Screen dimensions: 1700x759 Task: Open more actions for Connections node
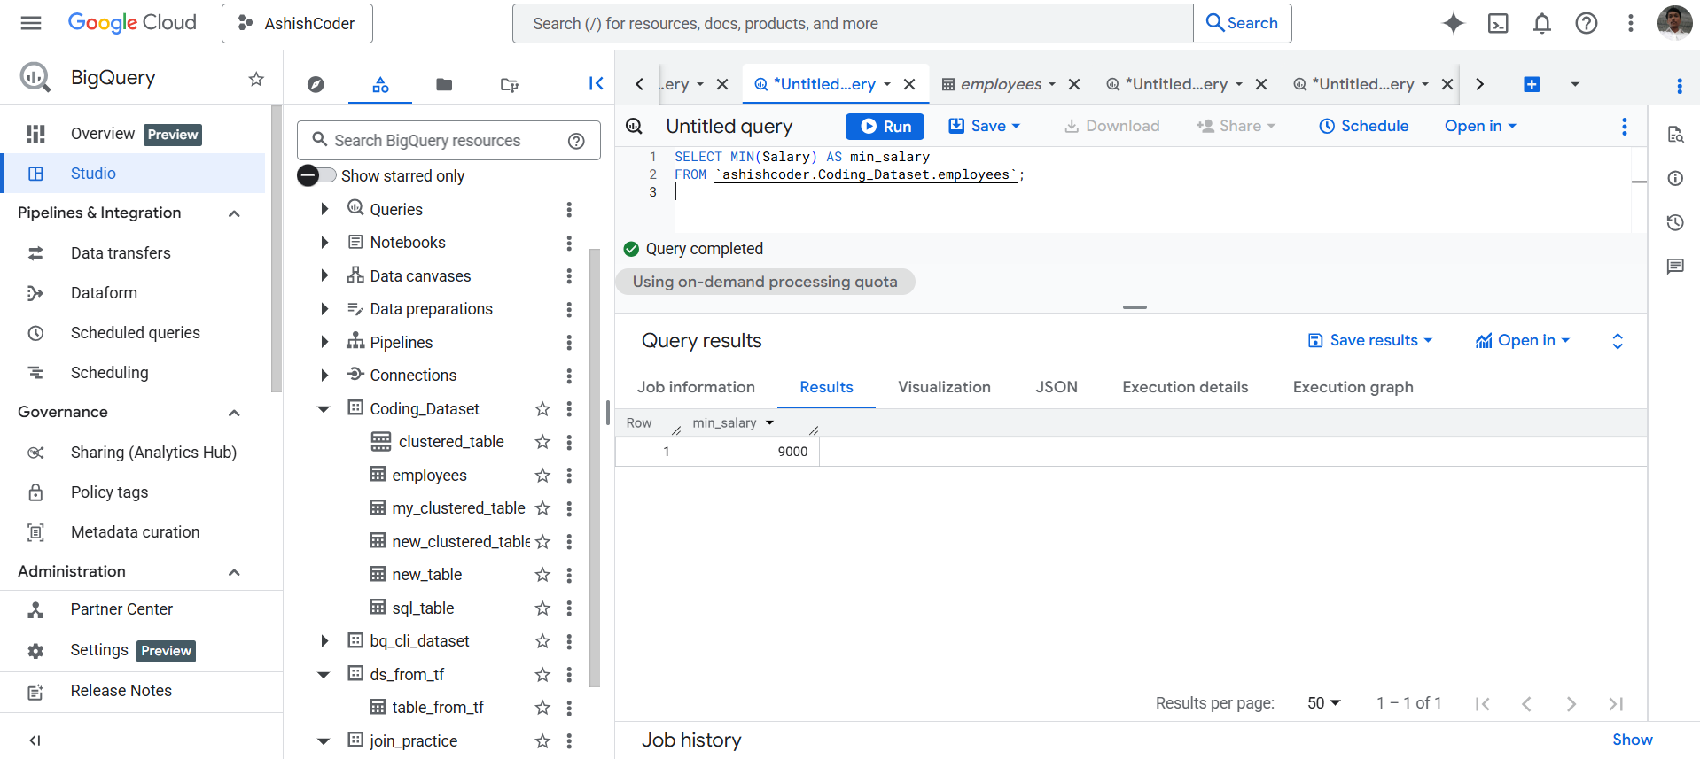click(x=569, y=376)
